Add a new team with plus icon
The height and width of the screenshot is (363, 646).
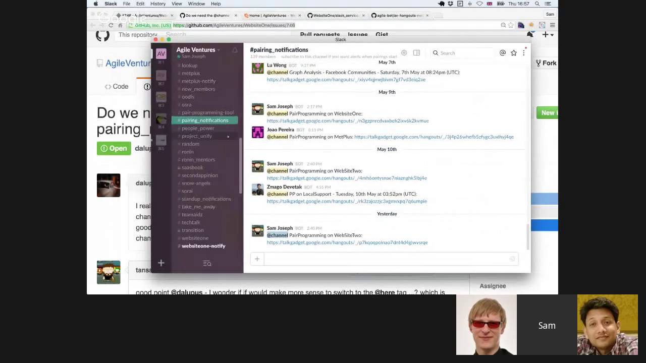click(x=161, y=263)
